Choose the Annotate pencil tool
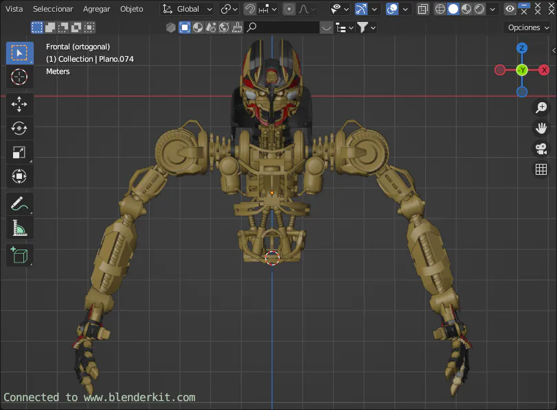 pyautogui.click(x=19, y=204)
